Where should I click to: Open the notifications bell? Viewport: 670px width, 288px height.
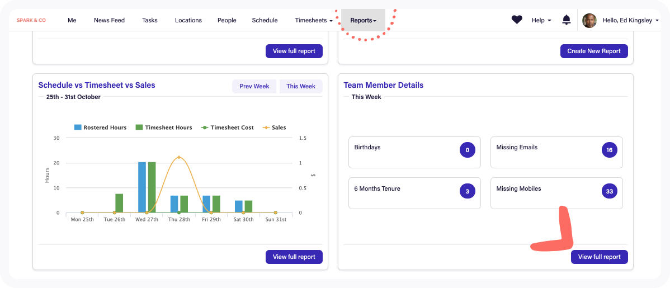pyautogui.click(x=567, y=20)
